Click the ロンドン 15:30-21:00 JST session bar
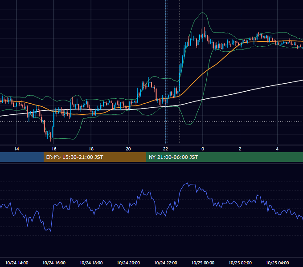 (94, 157)
